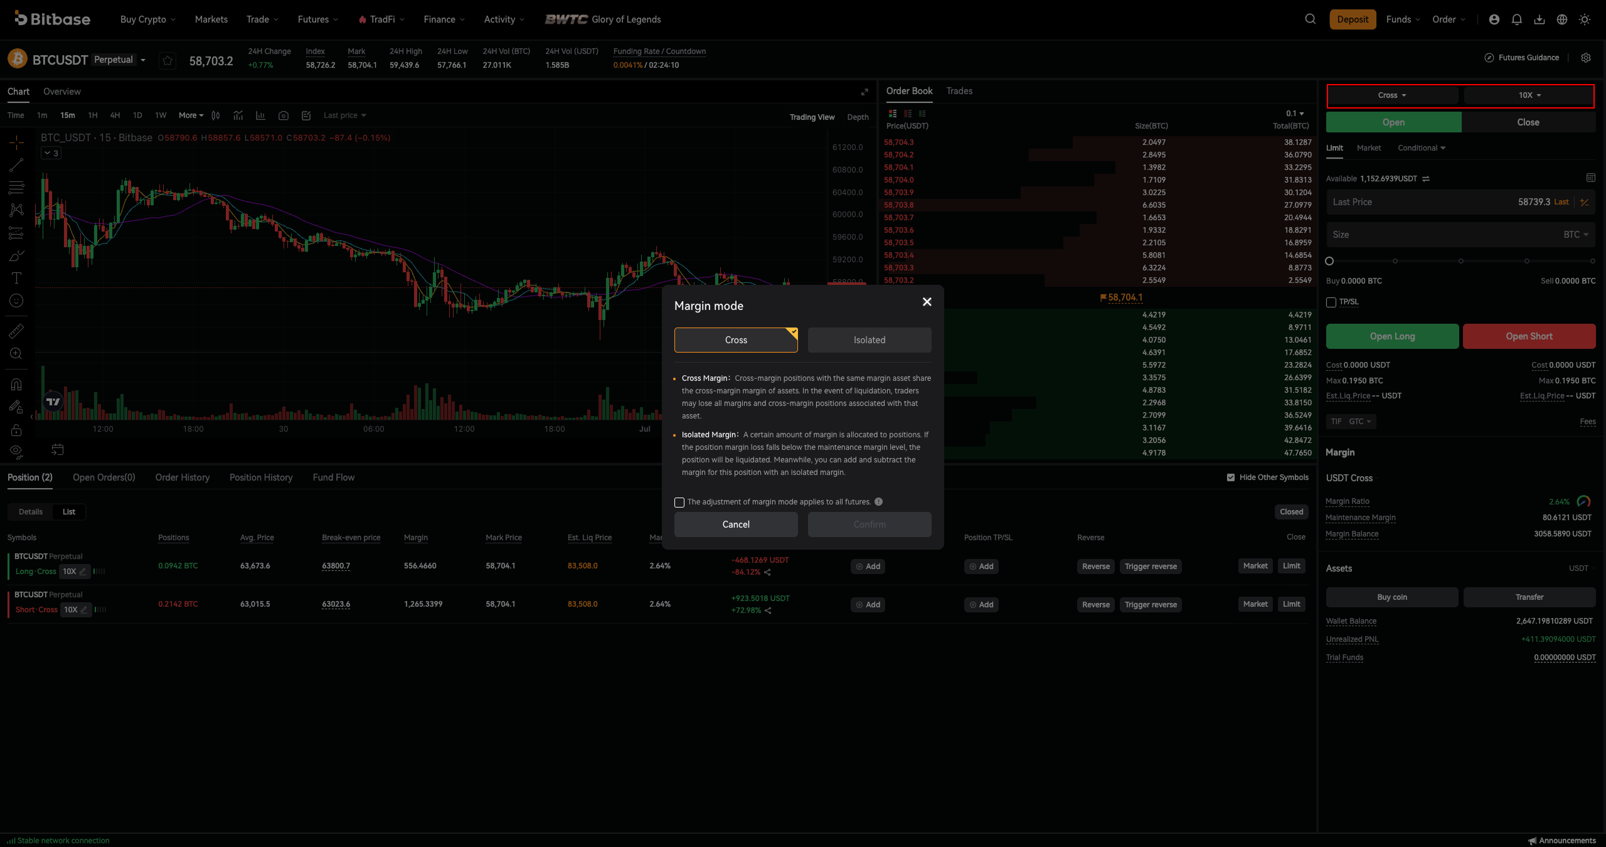Show buy-and-sell order book view icon
Image resolution: width=1606 pixels, height=847 pixels.
(893, 114)
